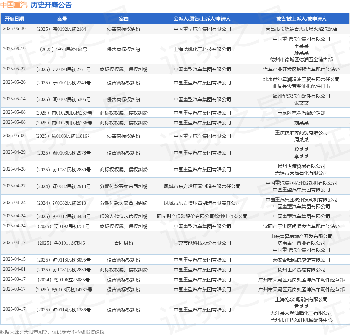The image size is (350, 335).
Task: Click defendant 大洼县大堡油脂化工有限公司
Action: pos(301,313)
